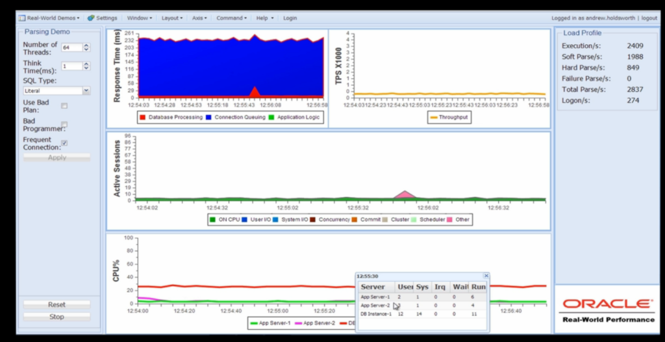Click the Oracle Real-World Performance logo
This screenshot has height=342, width=665.
click(x=608, y=309)
